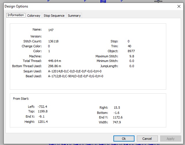Switch to the Information tab

16,15
